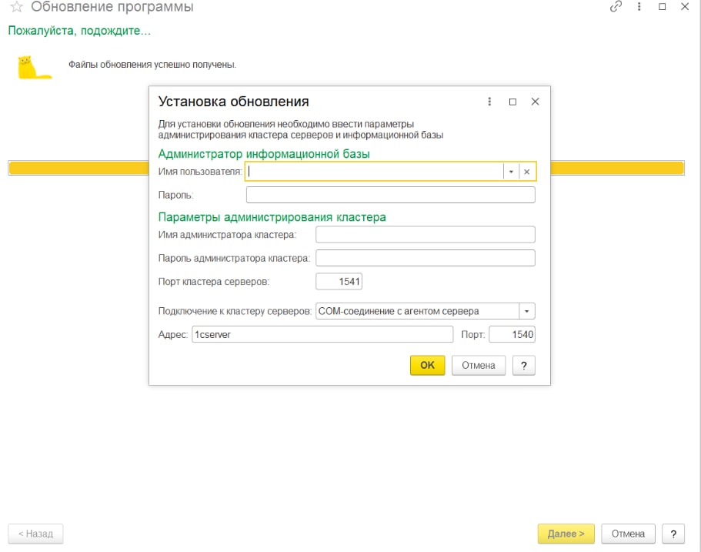Screen dimensions: 701x552
Task: Click Администратор информационной базы section heading
Action: point(264,154)
